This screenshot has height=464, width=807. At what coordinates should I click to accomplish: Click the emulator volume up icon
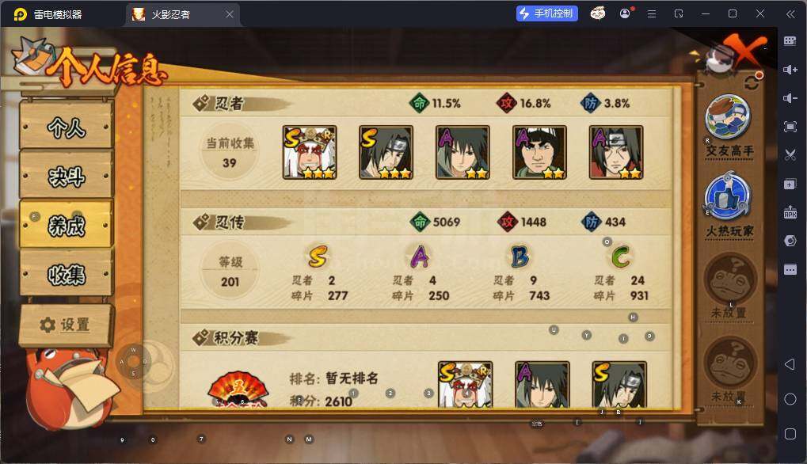[x=790, y=70]
